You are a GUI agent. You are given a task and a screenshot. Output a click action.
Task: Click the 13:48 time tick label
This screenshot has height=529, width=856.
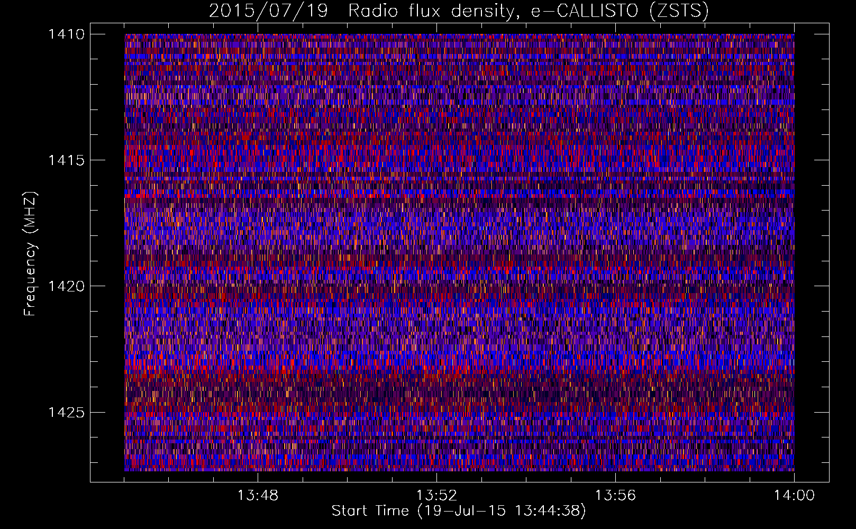click(x=258, y=496)
